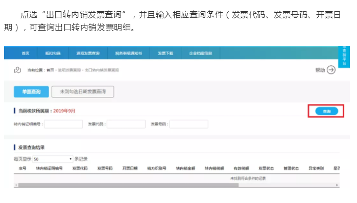Click the location pin icon beside 当前位置
This screenshot has width=357, height=203.
[x=17, y=70]
